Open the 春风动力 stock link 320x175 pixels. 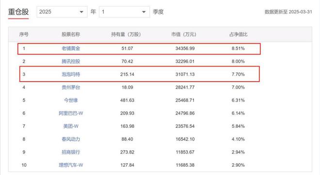click(x=71, y=139)
